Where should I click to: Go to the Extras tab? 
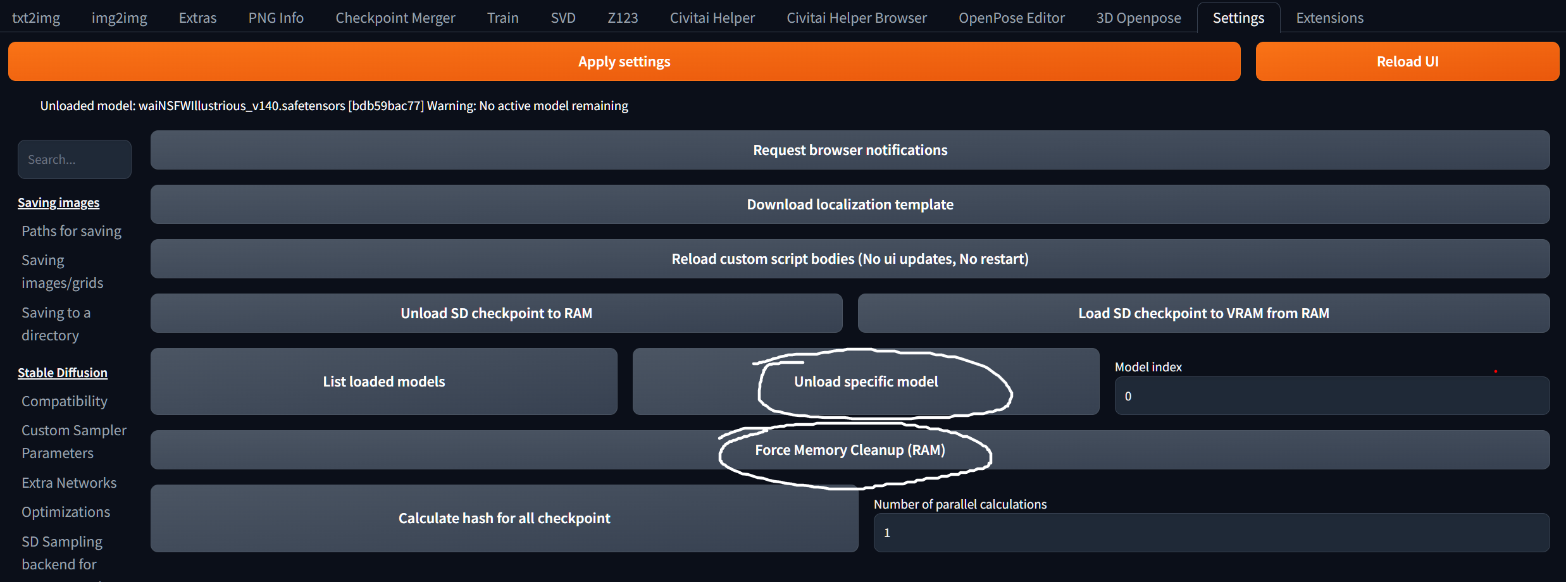pos(197,18)
